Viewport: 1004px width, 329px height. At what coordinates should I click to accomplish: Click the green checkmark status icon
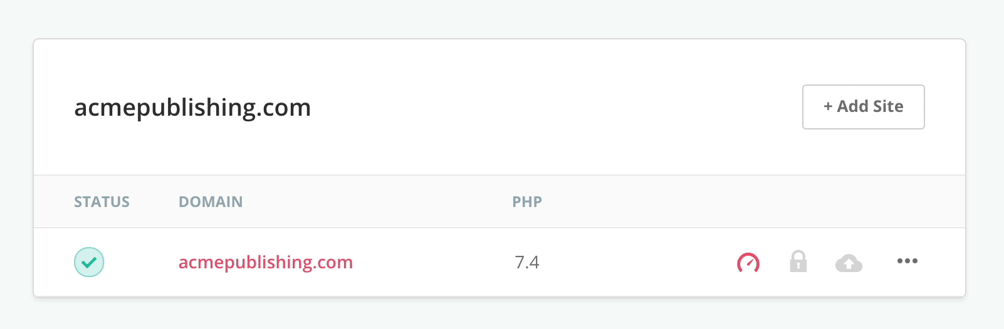pyautogui.click(x=89, y=262)
